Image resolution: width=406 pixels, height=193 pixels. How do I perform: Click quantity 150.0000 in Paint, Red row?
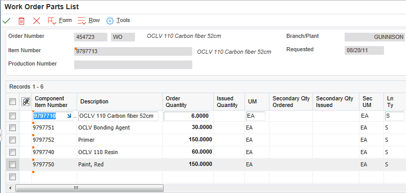(x=200, y=164)
